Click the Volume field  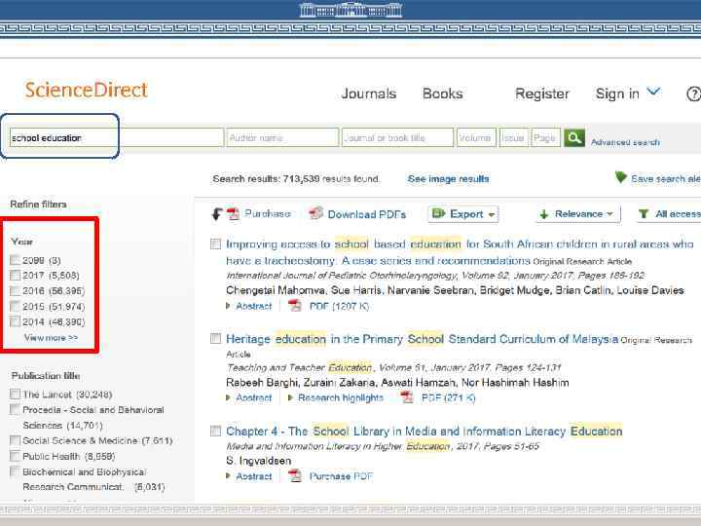coord(476,137)
